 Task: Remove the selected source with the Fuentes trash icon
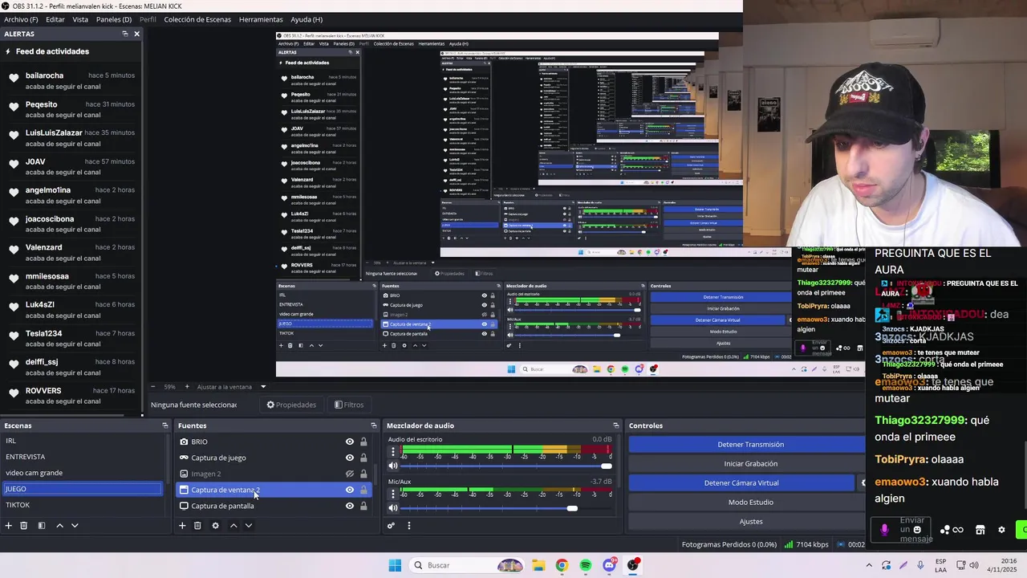click(197, 526)
